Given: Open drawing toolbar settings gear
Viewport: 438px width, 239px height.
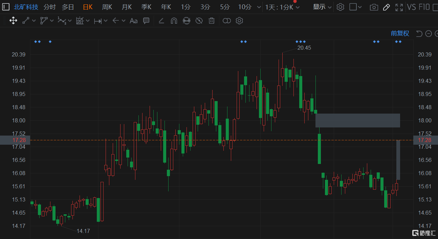Looking at the screenshot, I should [x=239, y=21].
